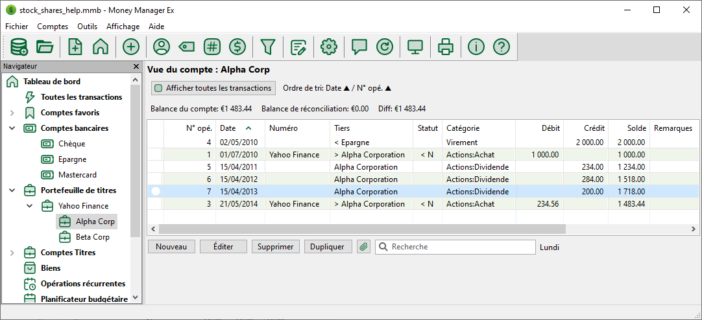Select the < Epargne Virement transaction row

(x=422, y=143)
